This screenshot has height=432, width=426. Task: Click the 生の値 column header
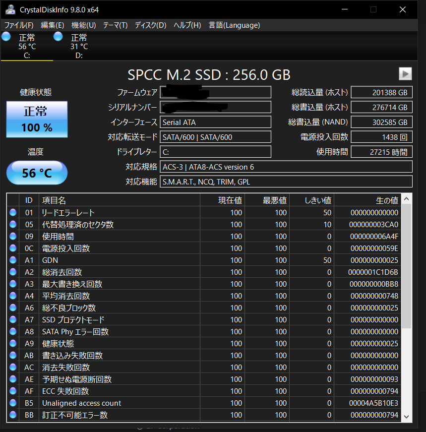click(367, 200)
